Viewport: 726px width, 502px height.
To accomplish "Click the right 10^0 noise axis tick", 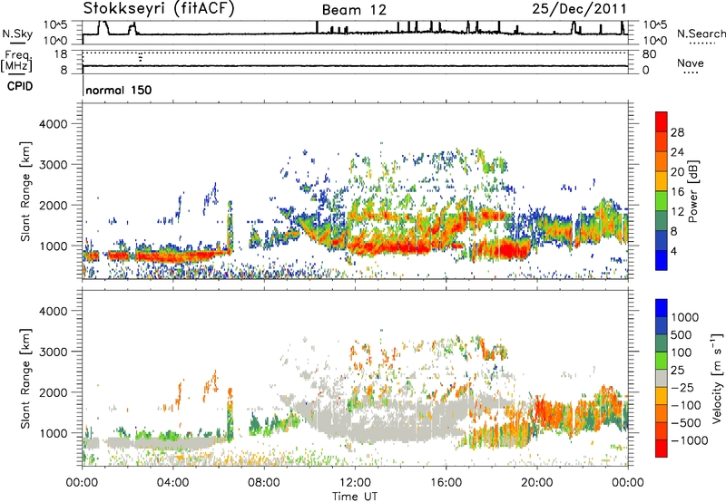I will pyautogui.click(x=655, y=41).
